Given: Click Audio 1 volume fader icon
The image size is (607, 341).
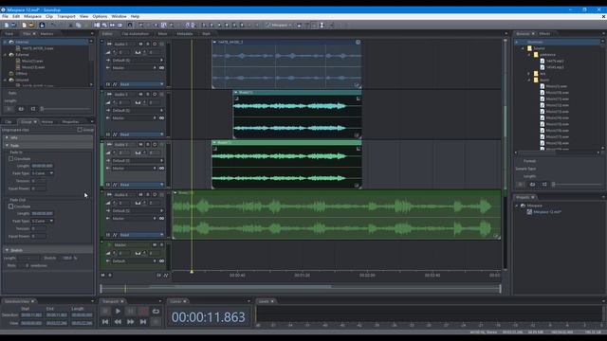Looking at the screenshot, I should click(x=108, y=52).
